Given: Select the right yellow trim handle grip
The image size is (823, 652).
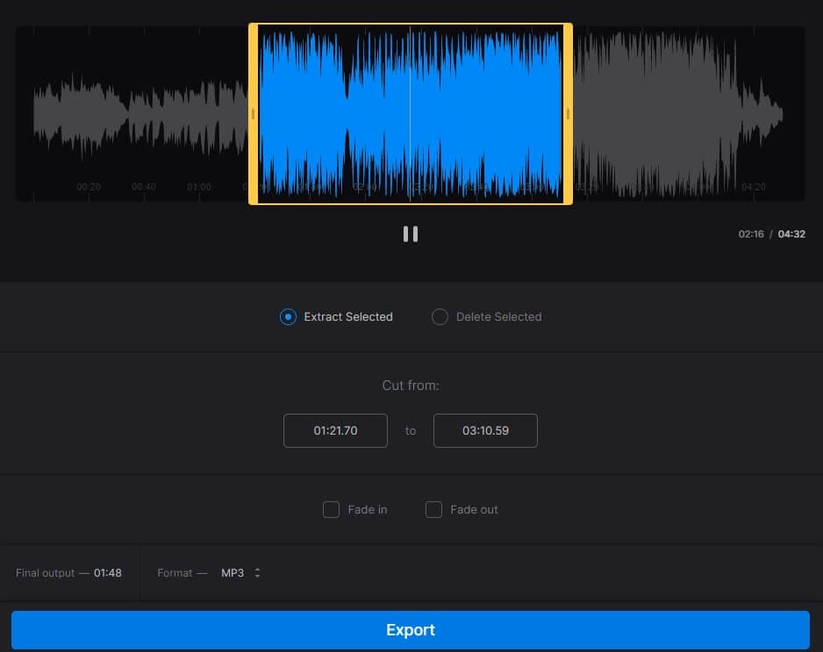Looking at the screenshot, I should coord(569,114).
